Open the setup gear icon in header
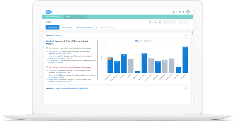This screenshot has width=236, height=123. pos(180,12)
